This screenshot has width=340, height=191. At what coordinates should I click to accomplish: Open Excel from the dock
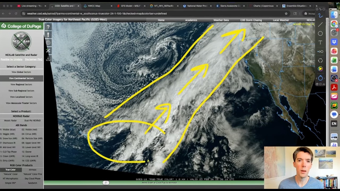click(334, 60)
